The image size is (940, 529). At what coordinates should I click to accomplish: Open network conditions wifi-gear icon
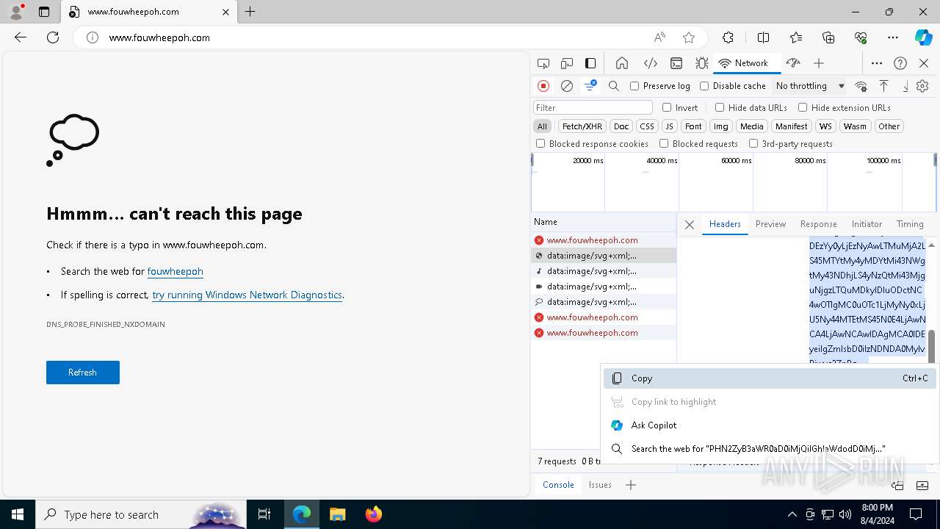[x=861, y=86]
